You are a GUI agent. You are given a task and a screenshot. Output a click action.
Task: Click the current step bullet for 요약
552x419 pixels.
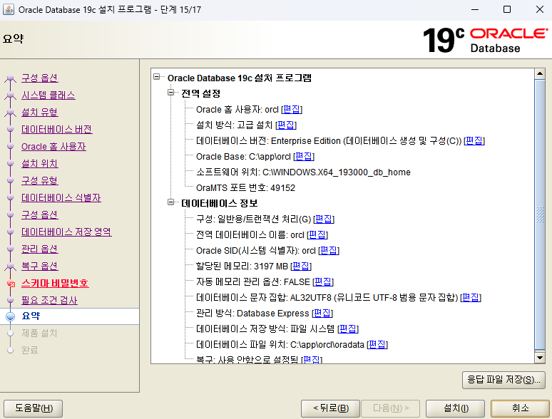[x=11, y=316]
